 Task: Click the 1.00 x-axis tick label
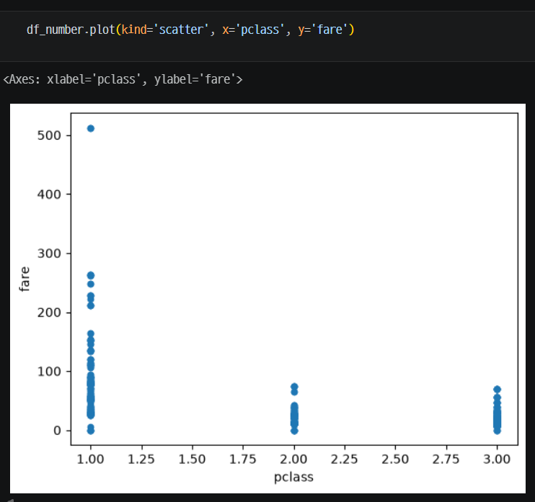(x=90, y=460)
